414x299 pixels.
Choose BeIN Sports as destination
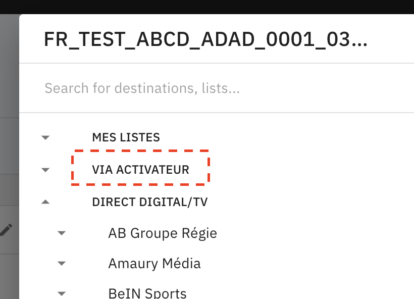[x=147, y=292]
